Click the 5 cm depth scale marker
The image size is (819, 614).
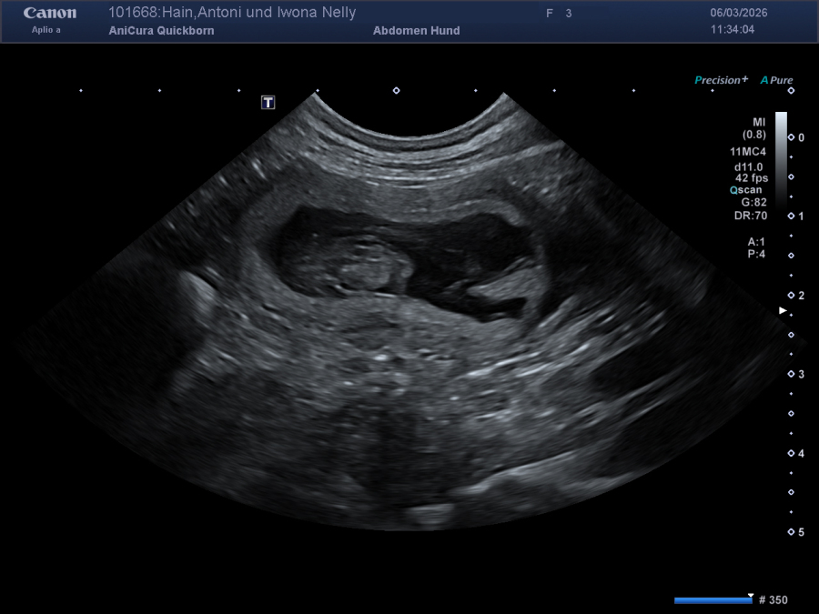(801, 532)
